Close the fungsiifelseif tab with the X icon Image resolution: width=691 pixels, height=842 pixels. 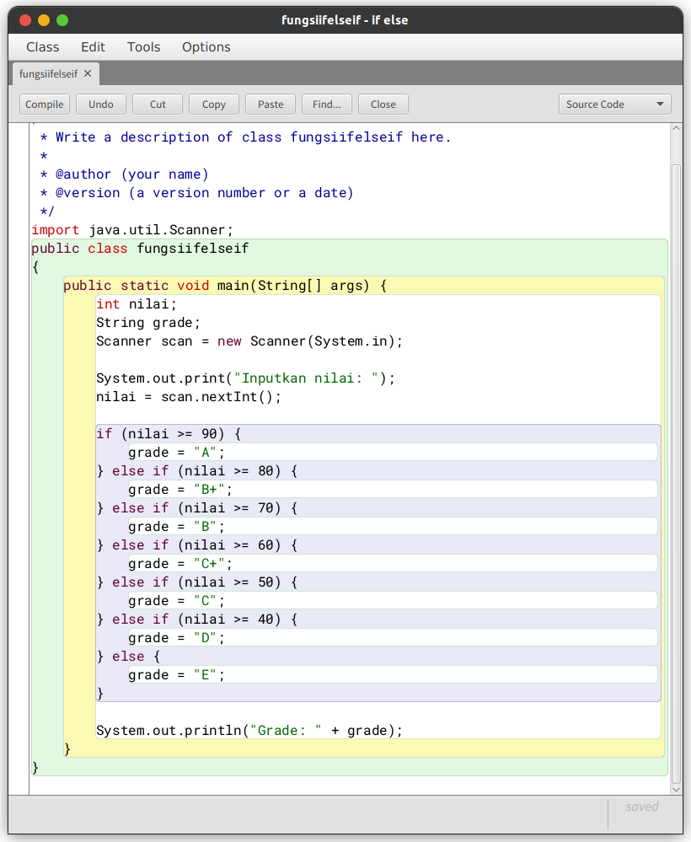pos(88,73)
